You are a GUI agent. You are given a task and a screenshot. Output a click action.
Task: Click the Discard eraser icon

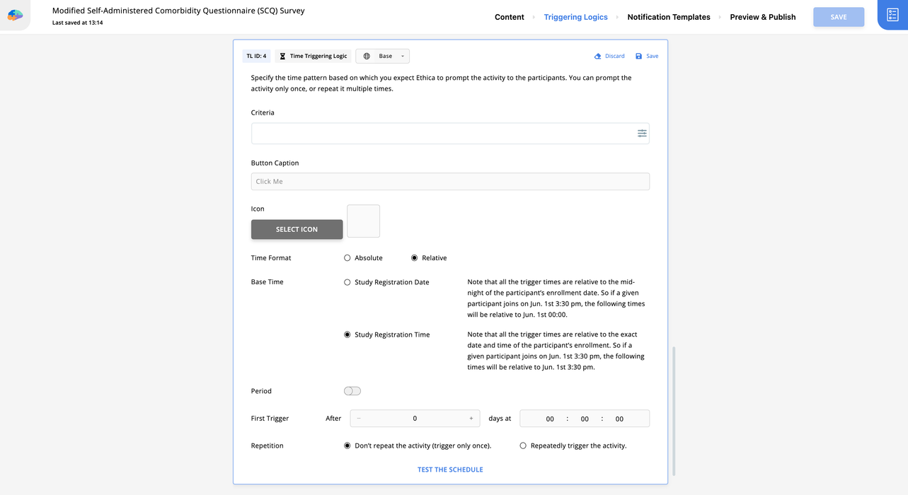[x=597, y=57]
